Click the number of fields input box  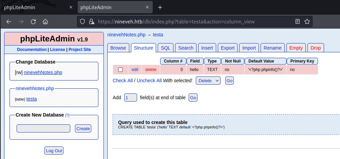(x=130, y=98)
